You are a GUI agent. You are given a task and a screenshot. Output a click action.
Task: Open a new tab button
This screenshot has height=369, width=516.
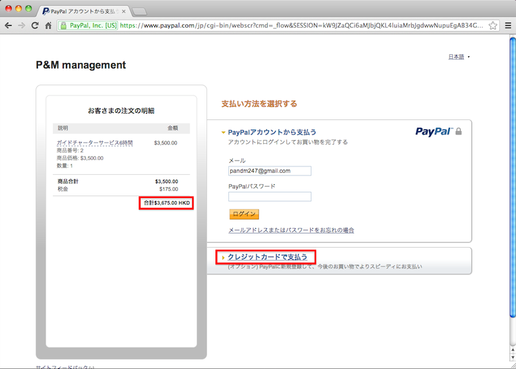[x=139, y=12]
